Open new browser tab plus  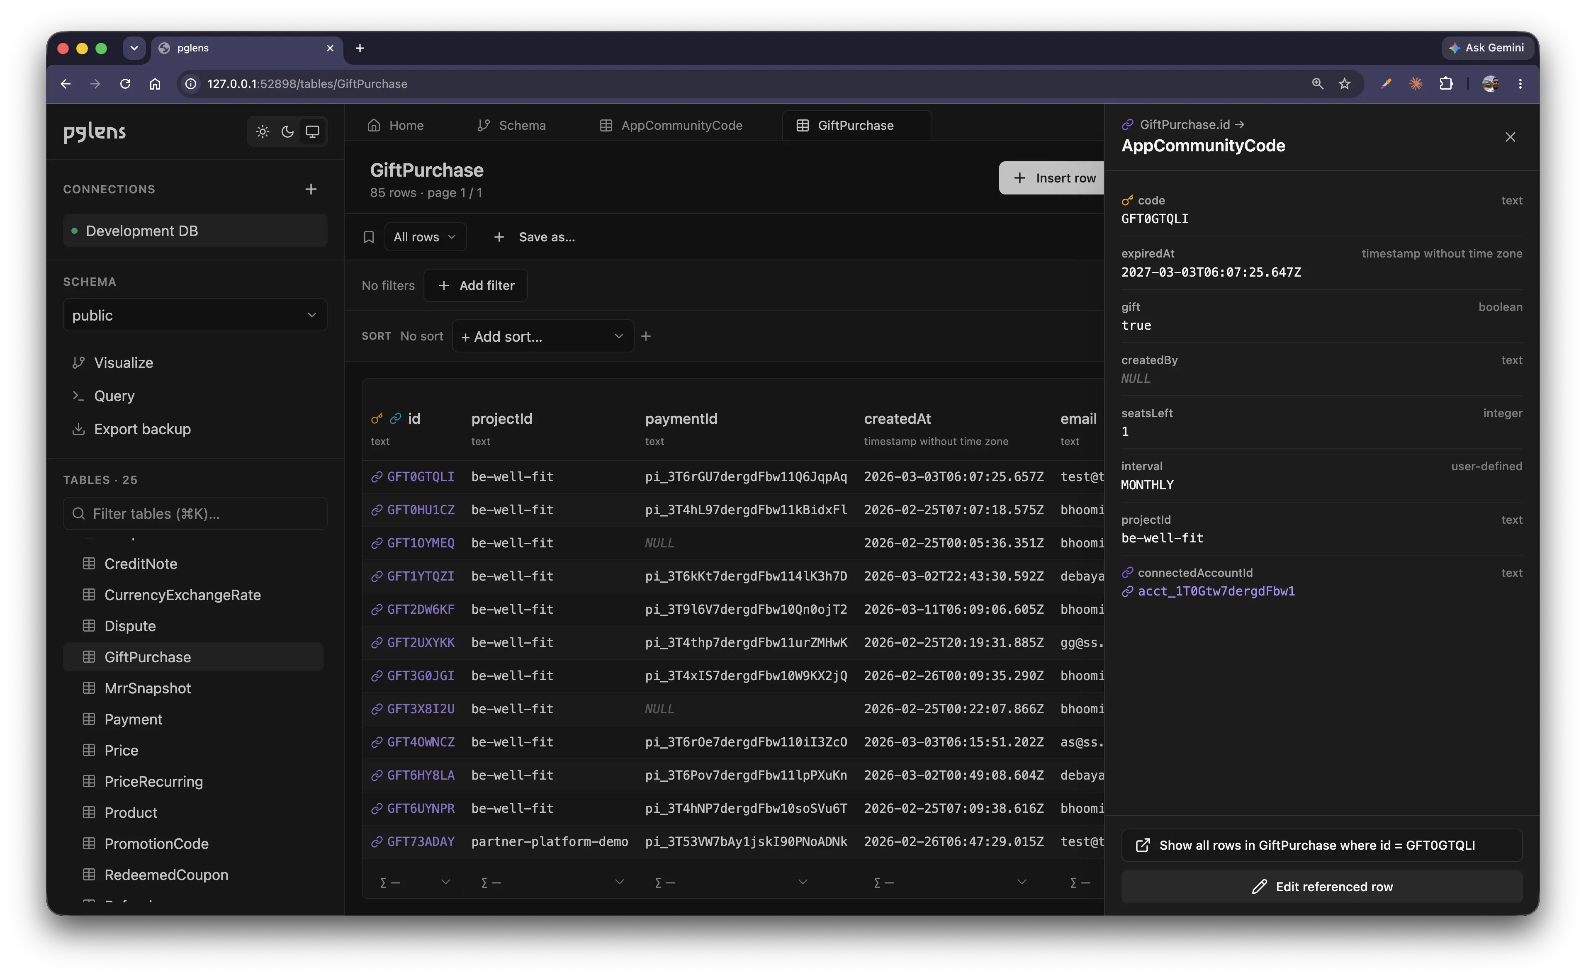[x=360, y=48]
